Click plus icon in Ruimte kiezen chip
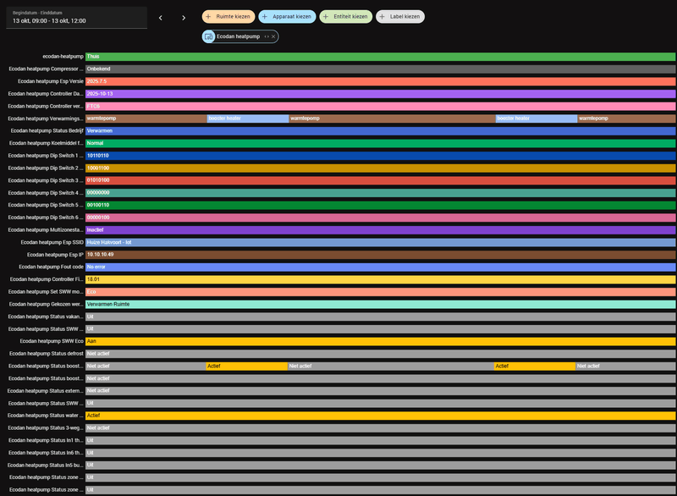The width and height of the screenshot is (677, 496). coord(208,16)
